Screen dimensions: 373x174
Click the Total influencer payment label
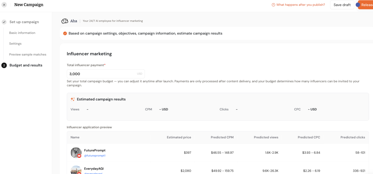[86, 65]
